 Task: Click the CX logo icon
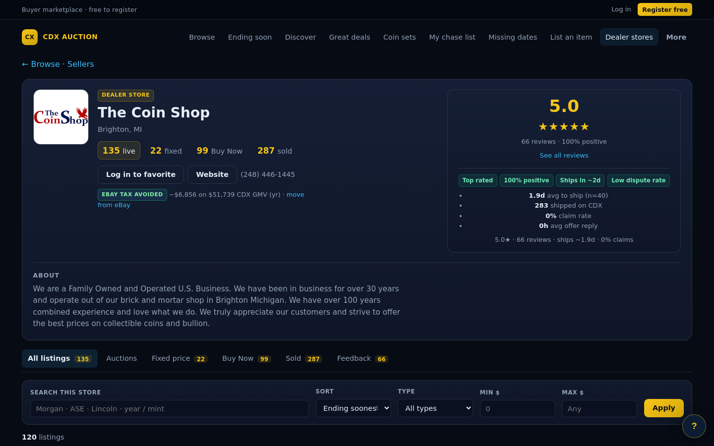30,37
